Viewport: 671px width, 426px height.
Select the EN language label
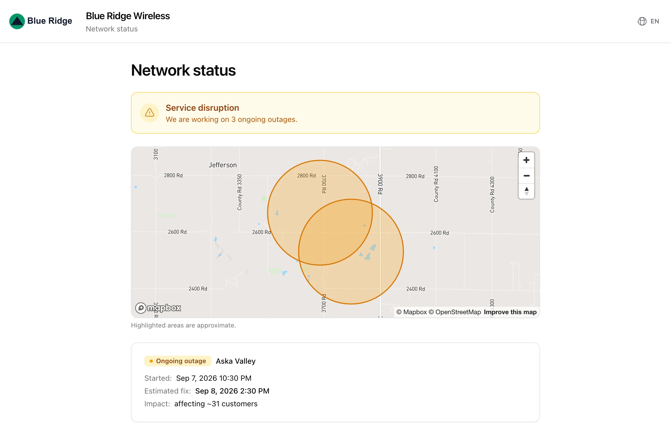(x=654, y=21)
